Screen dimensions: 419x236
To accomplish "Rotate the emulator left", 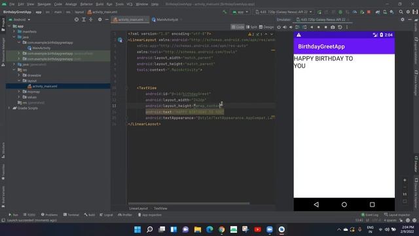I will tap(297, 28).
